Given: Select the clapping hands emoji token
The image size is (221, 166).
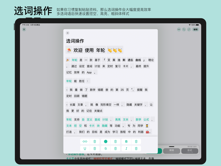Looking at the screenshot, I should point(115,50).
